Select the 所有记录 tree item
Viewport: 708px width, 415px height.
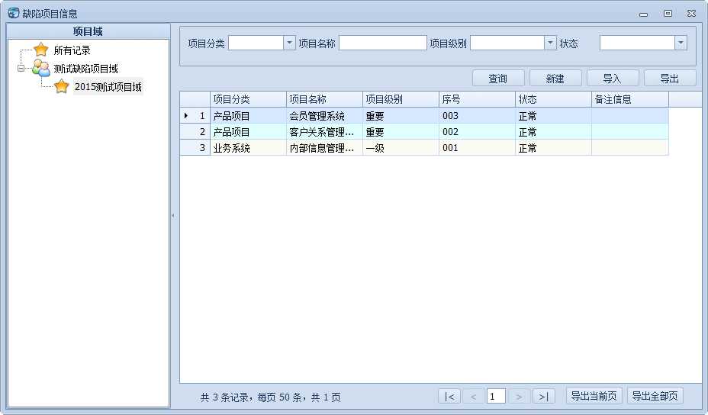(72, 50)
